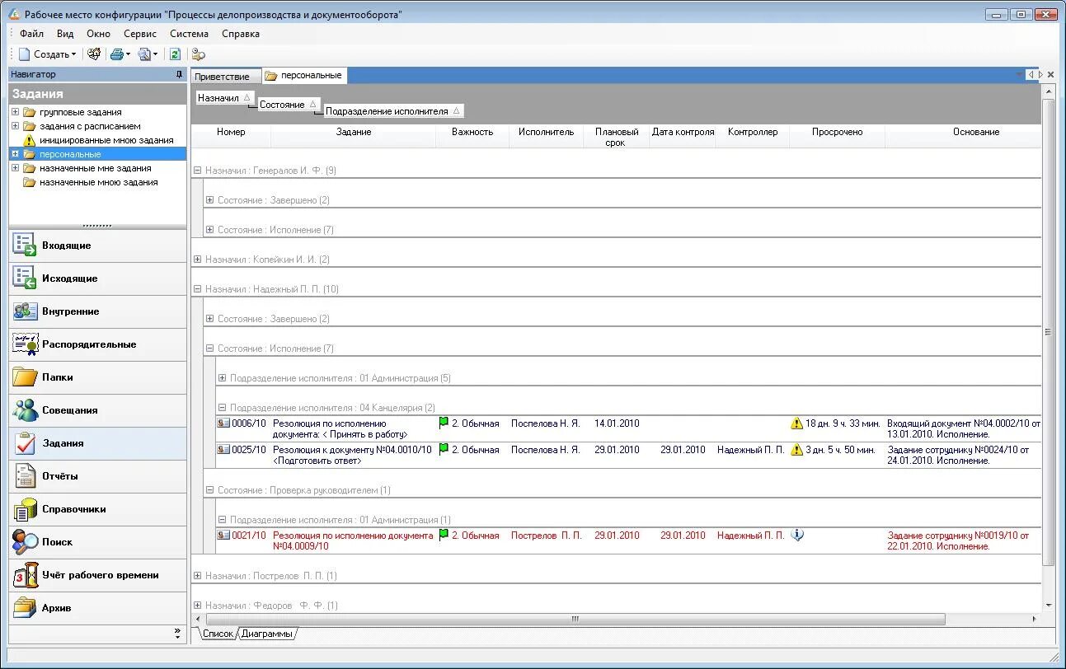
Task: Open the Папки section
Action: coord(98,377)
